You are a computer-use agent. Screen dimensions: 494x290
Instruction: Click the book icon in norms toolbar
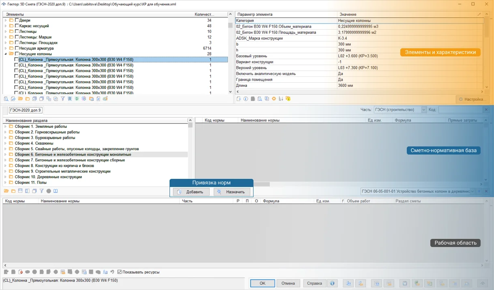click(56, 191)
